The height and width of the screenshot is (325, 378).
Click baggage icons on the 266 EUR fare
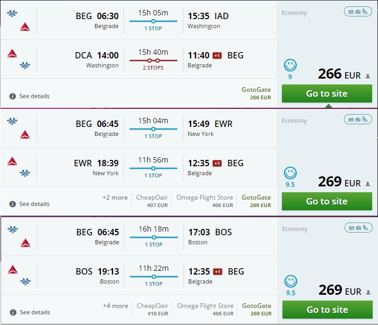click(358, 12)
